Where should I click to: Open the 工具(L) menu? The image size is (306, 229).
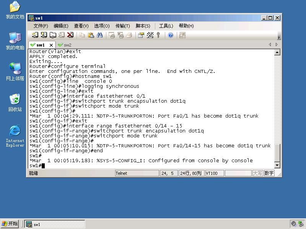tap(166, 26)
